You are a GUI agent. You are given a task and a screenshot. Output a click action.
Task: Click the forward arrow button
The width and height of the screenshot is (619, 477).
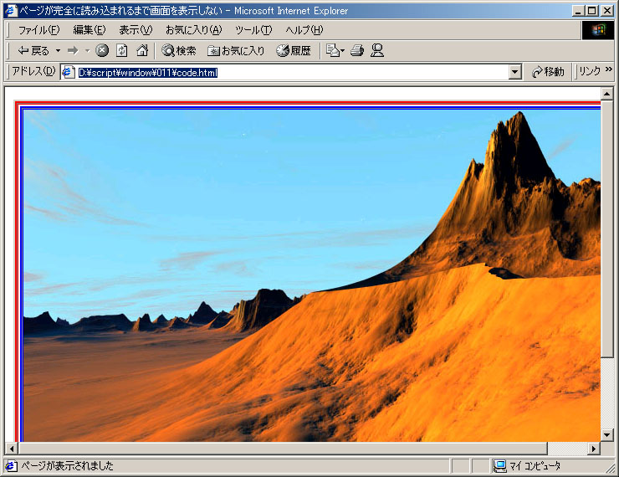73,50
